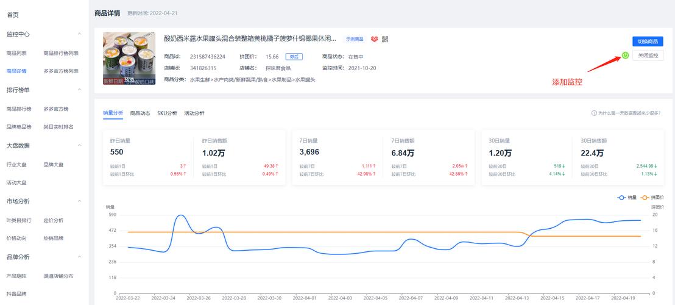Collapse the 排行榜单 sidebar section

click(x=79, y=90)
